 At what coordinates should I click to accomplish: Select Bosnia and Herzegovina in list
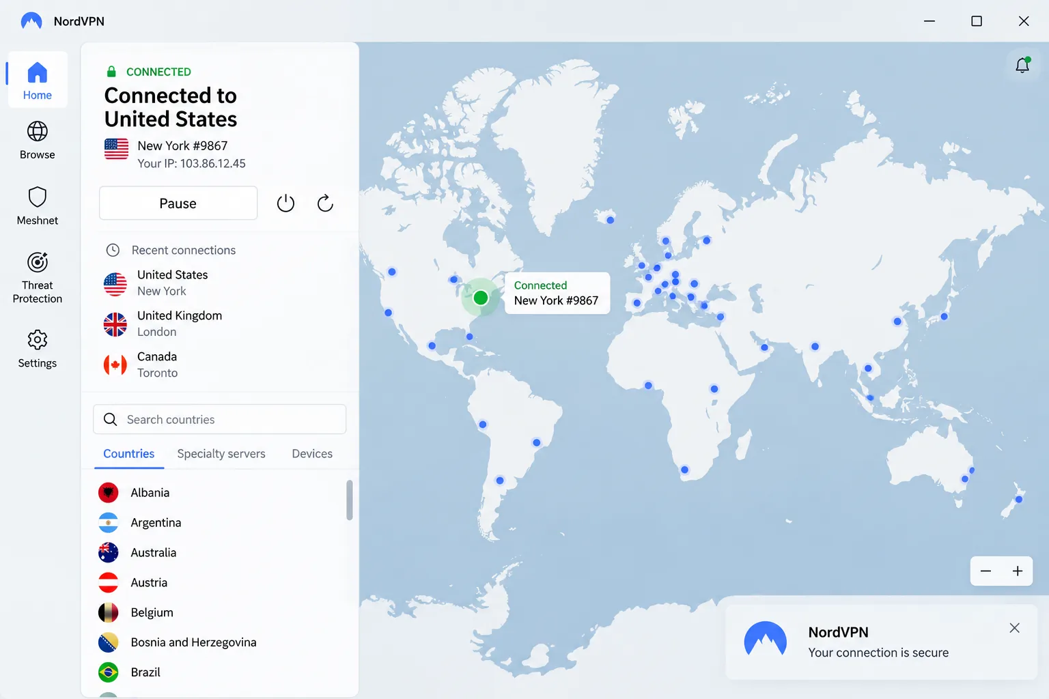(220, 642)
